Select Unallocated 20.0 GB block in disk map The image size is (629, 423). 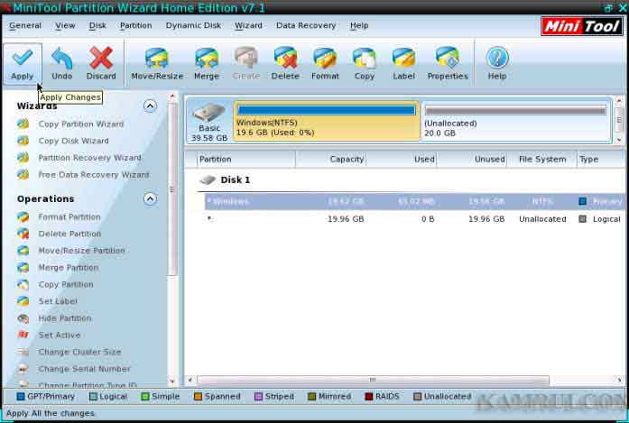pyautogui.click(x=516, y=121)
